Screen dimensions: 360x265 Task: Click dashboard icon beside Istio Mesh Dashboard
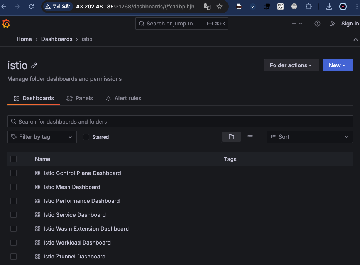point(38,187)
